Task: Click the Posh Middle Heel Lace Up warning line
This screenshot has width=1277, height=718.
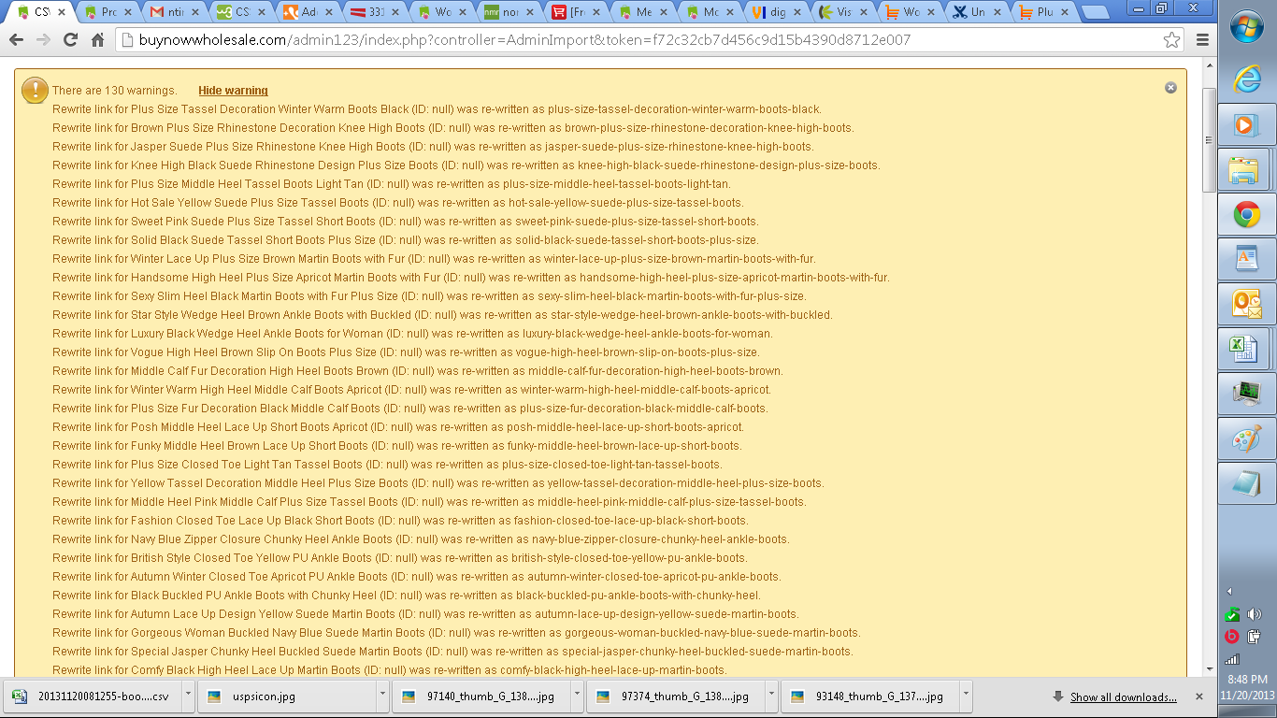Action: click(398, 427)
